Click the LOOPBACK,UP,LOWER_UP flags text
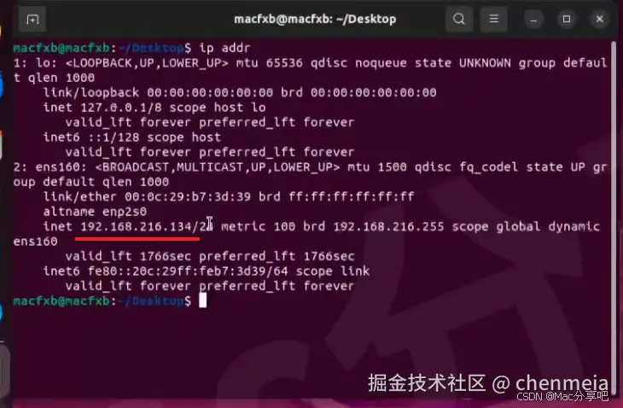 147,63
